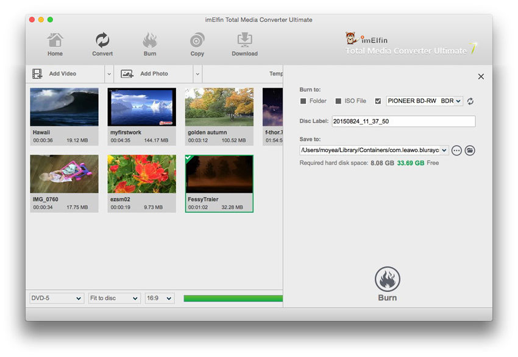Screen dimensions: 518x357
Task: Toggle the FessyTrailer selection checkmark
Action: (x=189, y=158)
